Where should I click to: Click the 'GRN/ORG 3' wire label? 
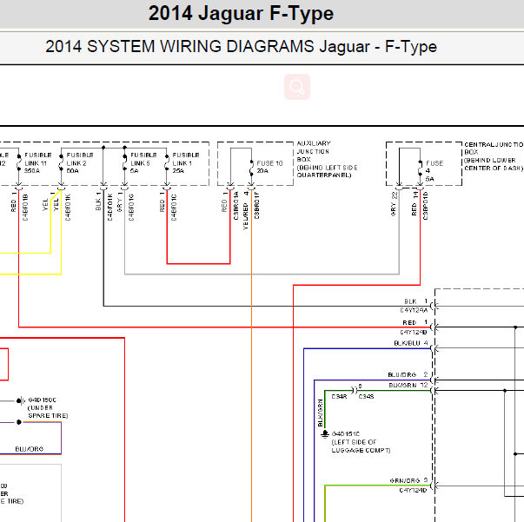[408, 480]
